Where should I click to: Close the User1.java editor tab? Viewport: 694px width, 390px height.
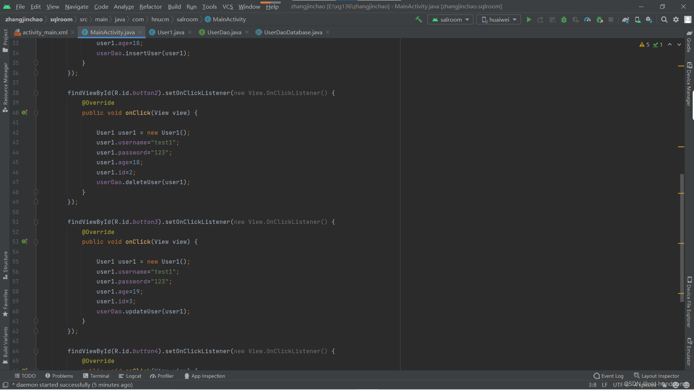click(190, 32)
